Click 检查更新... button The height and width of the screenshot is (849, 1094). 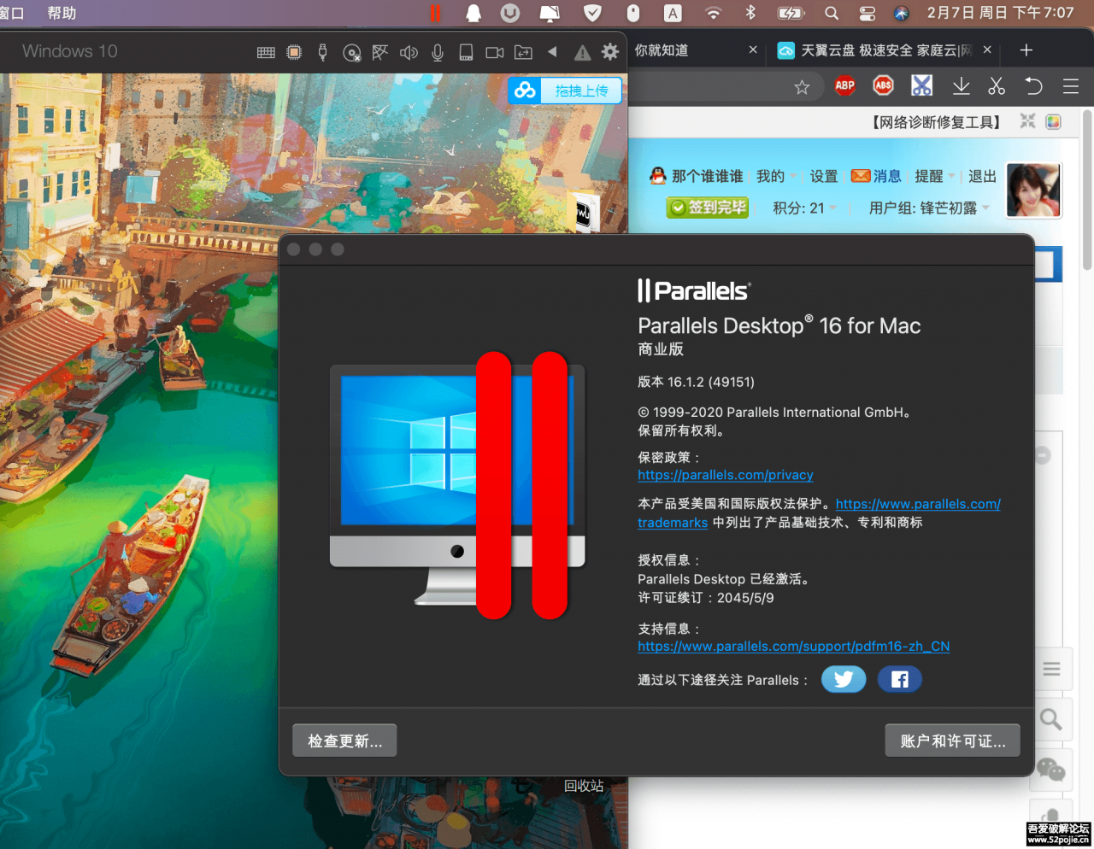tap(344, 741)
